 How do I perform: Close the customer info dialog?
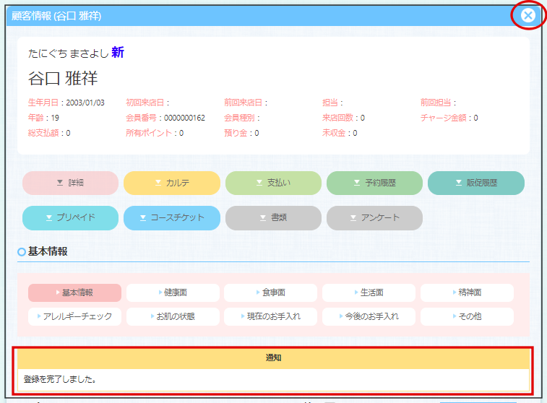529,15
